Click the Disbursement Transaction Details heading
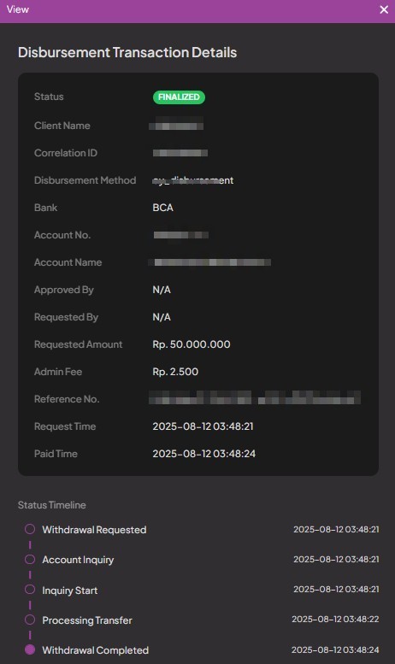 tap(127, 52)
